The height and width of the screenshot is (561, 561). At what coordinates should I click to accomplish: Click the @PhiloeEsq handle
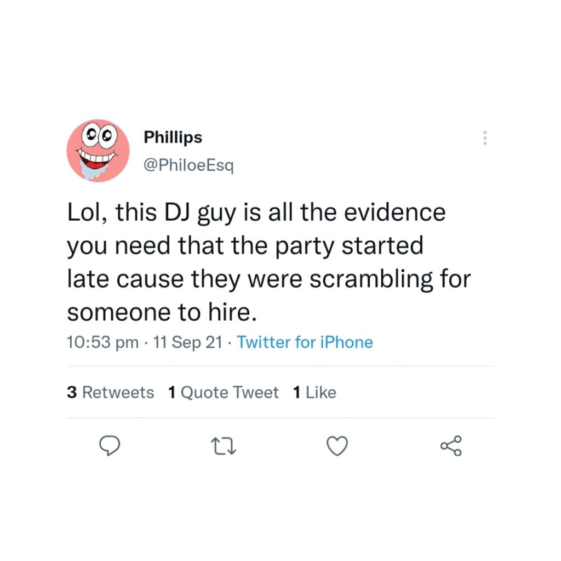tap(188, 166)
